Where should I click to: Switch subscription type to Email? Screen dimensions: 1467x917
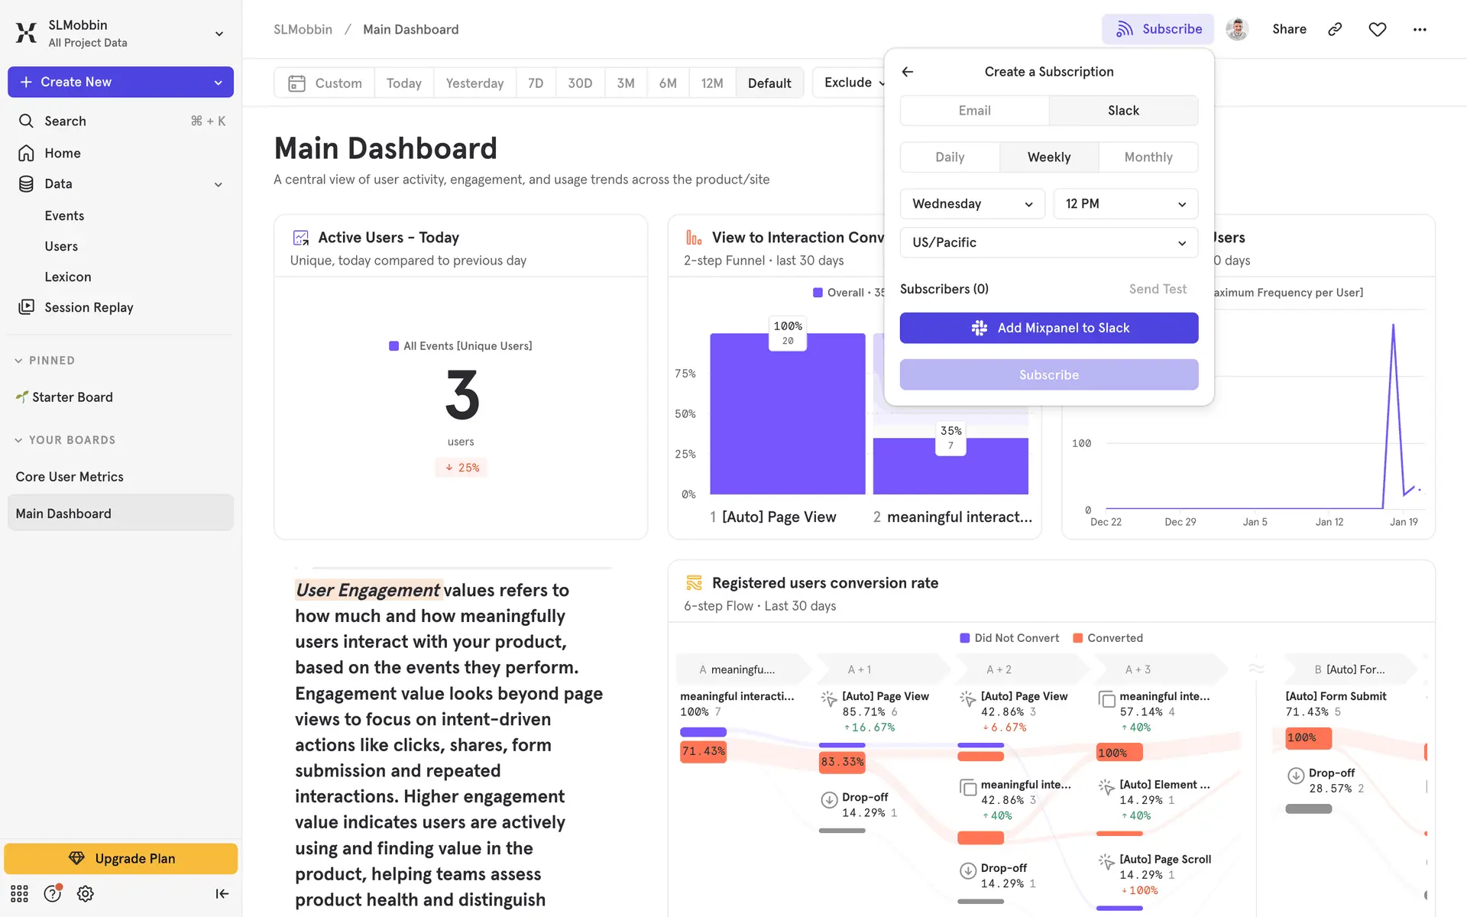pos(974,111)
